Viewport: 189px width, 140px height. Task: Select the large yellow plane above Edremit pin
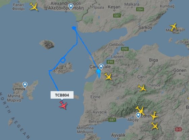pos(140,110)
